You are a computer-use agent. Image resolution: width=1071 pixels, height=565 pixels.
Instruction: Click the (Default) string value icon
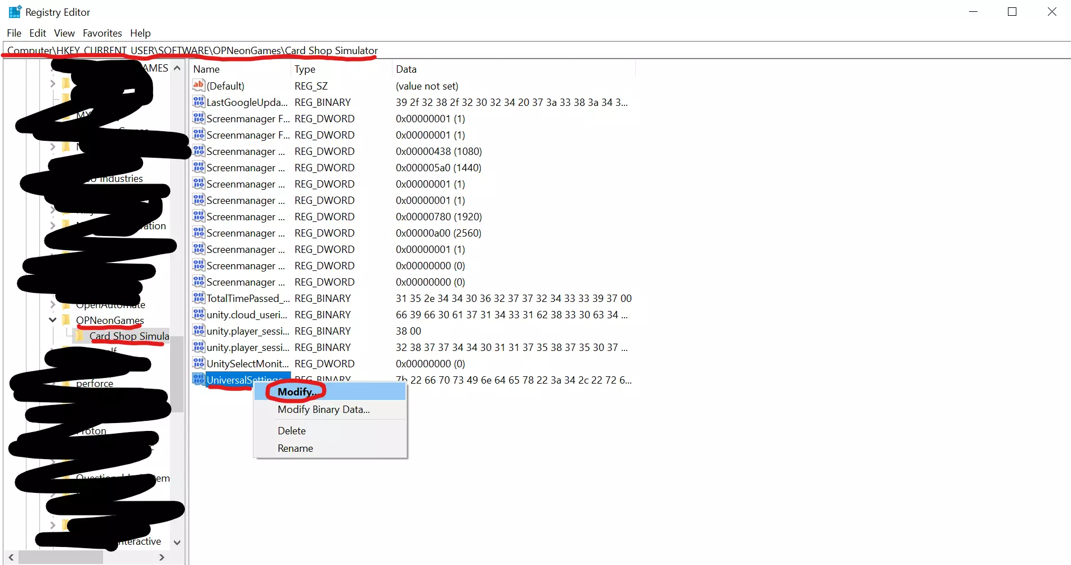[x=198, y=86]
